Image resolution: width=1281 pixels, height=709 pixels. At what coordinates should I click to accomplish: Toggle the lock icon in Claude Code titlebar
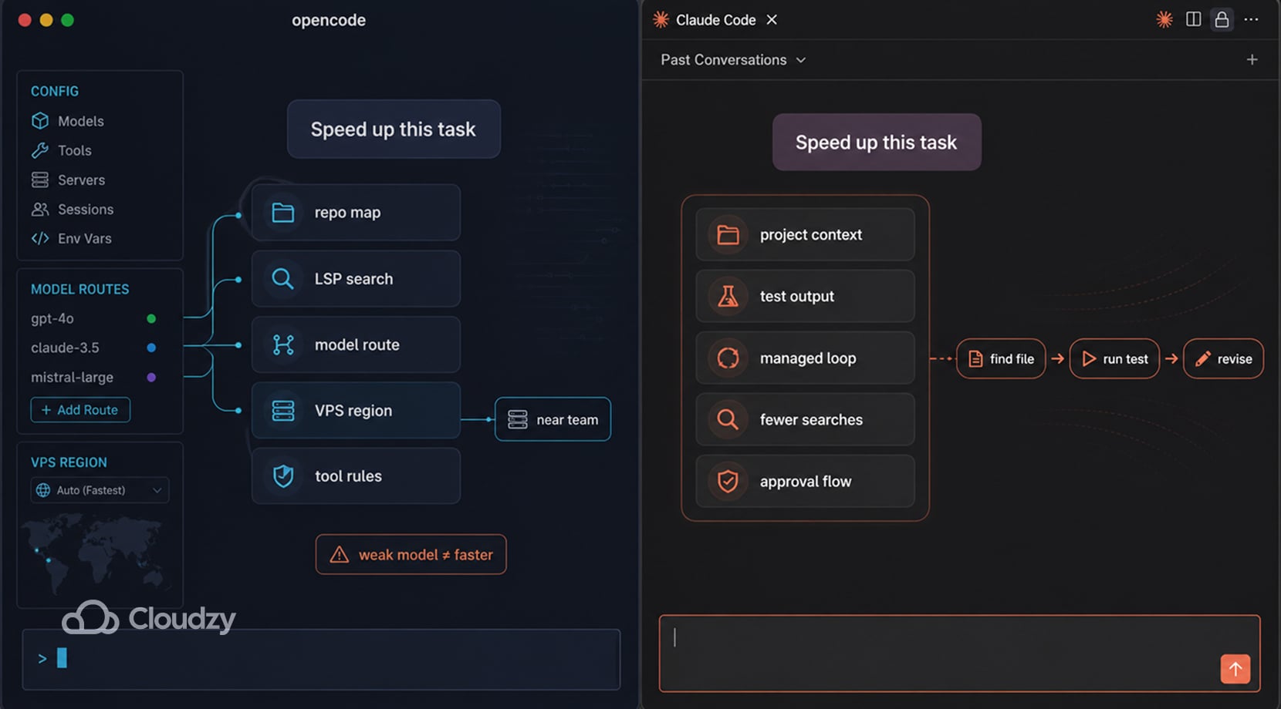pos(1222,19)
